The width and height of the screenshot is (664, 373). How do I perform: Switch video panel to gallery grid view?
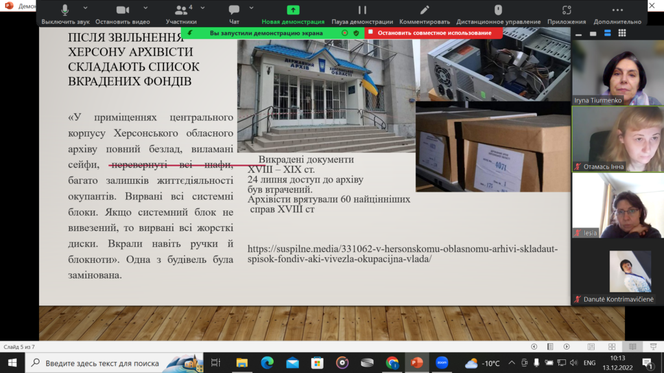(622, 33)
